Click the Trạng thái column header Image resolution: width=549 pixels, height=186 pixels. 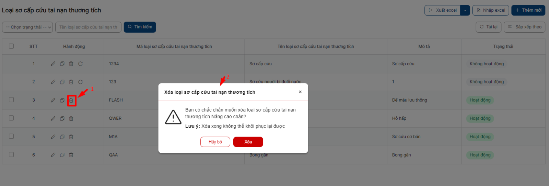[x=503, y=47]
